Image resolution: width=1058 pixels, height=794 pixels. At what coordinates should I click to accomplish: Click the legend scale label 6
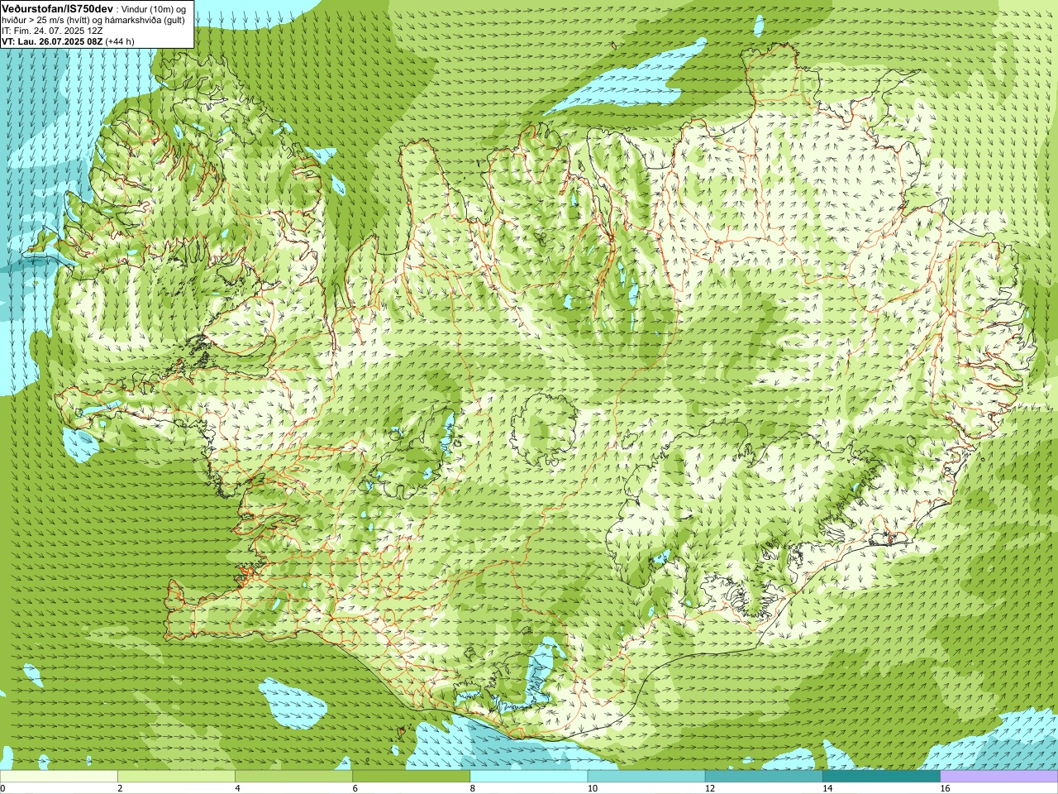coord(355,788)
